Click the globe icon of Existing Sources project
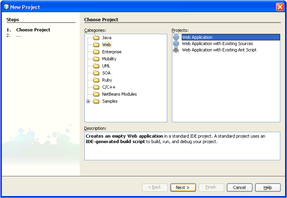Image resolution: width=287 pixels, height=198 pixels. pos(176,44)
